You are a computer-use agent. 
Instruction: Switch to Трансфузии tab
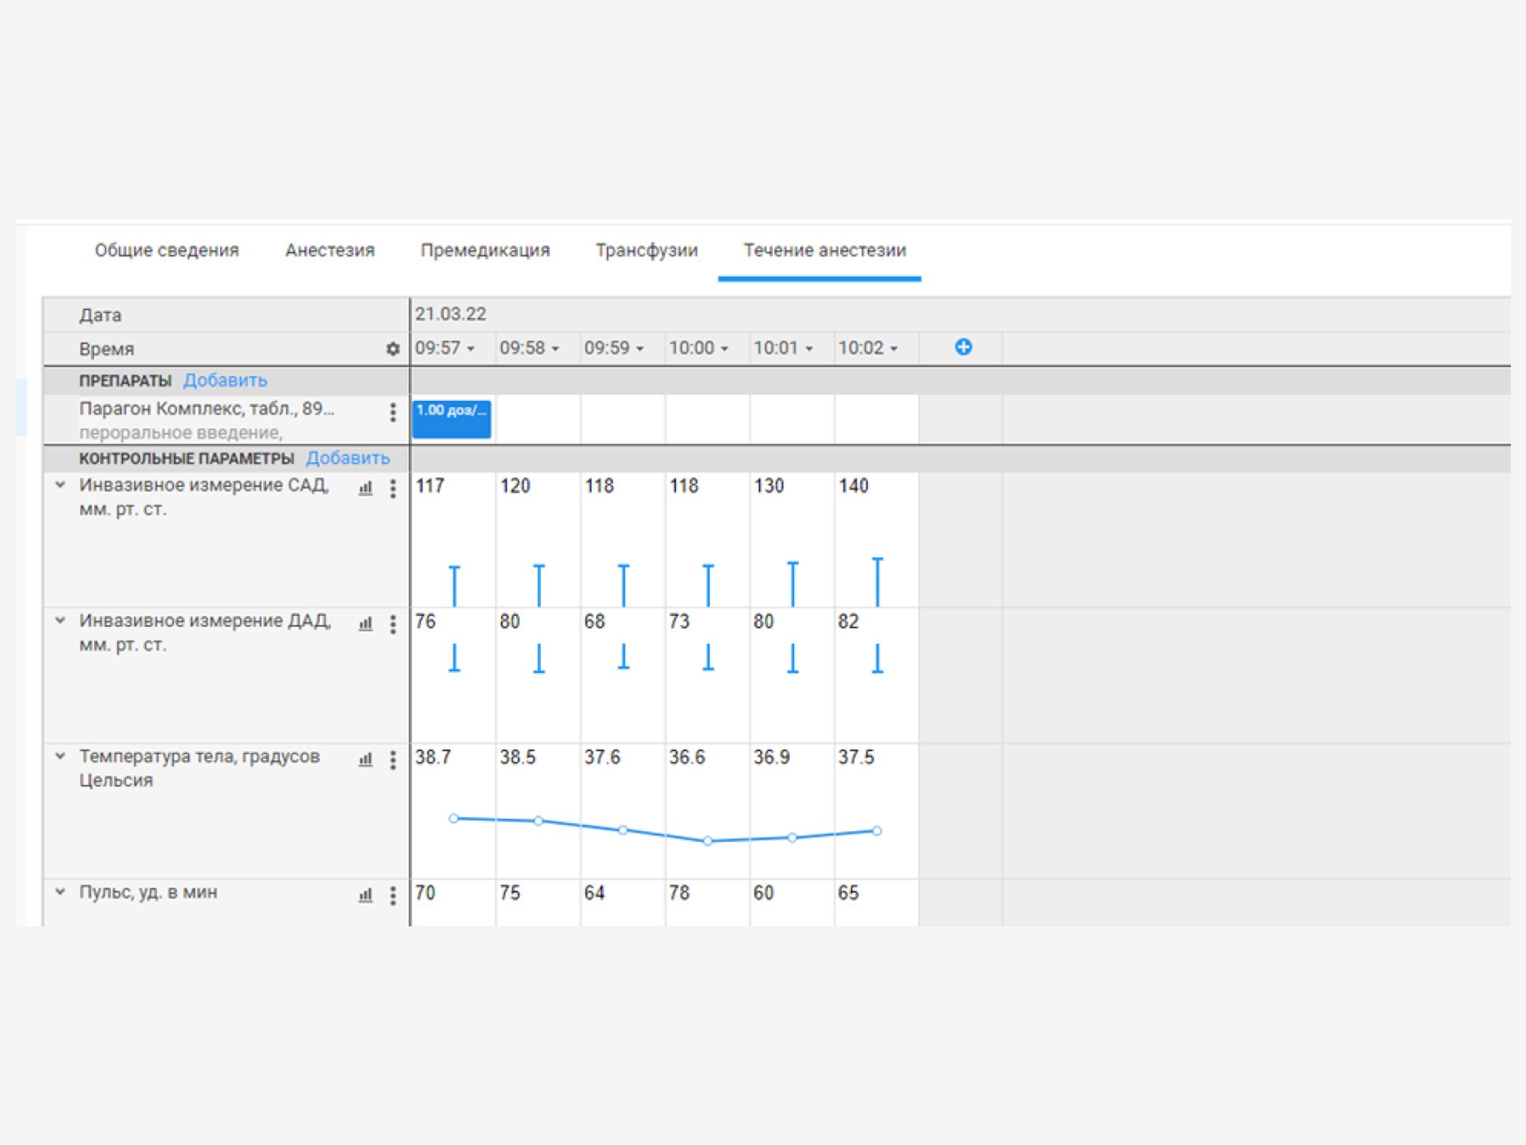click(x=646, y=250)
